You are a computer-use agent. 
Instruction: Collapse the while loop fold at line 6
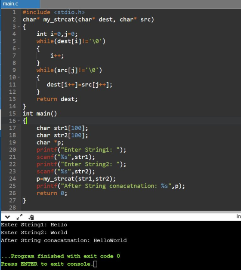pos(19,49)
